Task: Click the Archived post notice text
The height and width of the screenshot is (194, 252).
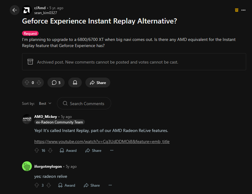Action: [107, 62]
